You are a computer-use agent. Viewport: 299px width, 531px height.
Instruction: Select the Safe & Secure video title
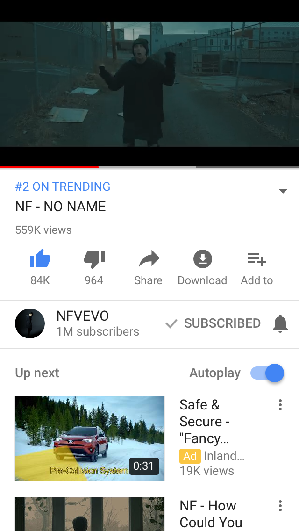coord(205,421)
